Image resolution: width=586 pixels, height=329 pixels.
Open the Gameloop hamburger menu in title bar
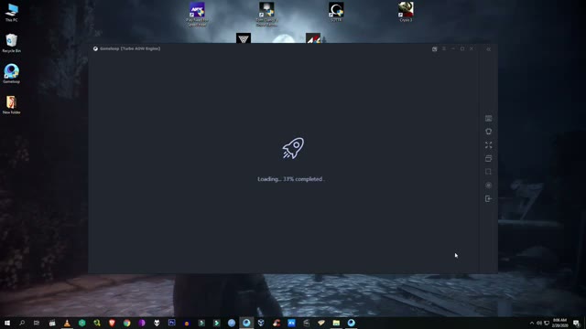pyautogui.click(x=444, y=48)
